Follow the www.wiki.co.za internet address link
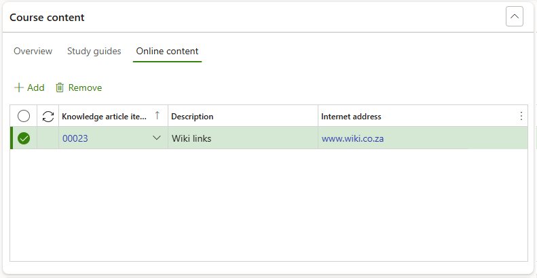 tap(352, 138)
